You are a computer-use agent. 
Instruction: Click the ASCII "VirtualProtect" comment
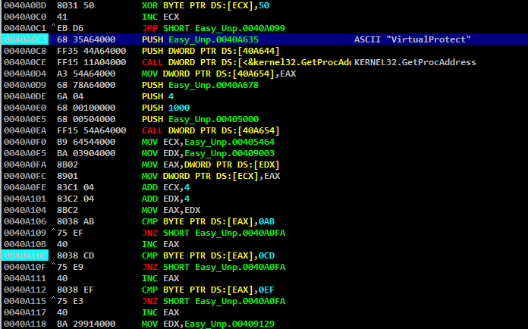tap(412, 39)
